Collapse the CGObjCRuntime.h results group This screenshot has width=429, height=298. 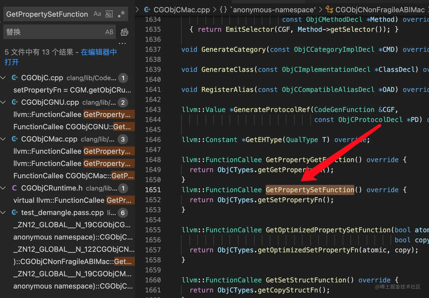(3, 188)
